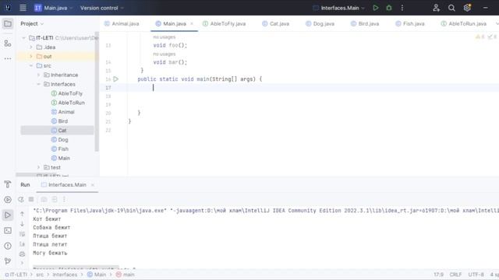The height and width of the screenshot is (280, 499).
Task: Start debugging Interfaces.Main
Action: click(x=389, y=8)
